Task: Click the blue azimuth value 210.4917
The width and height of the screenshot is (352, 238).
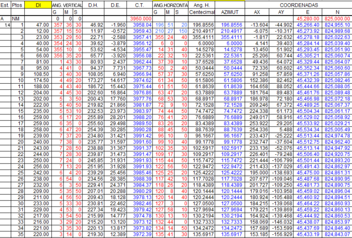Action: point(231,31)
